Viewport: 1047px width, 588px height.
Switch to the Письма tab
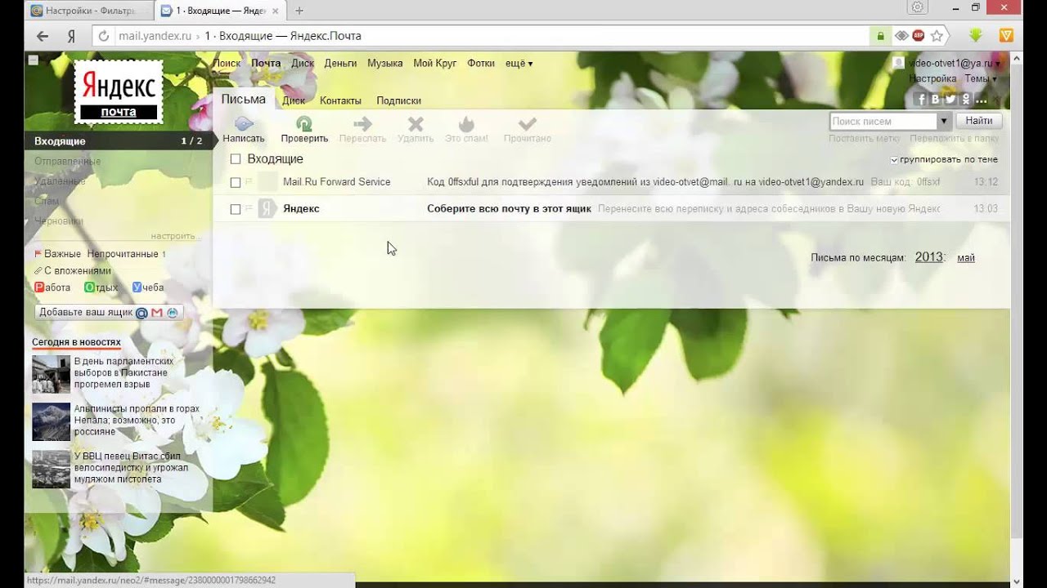(243, 99)
